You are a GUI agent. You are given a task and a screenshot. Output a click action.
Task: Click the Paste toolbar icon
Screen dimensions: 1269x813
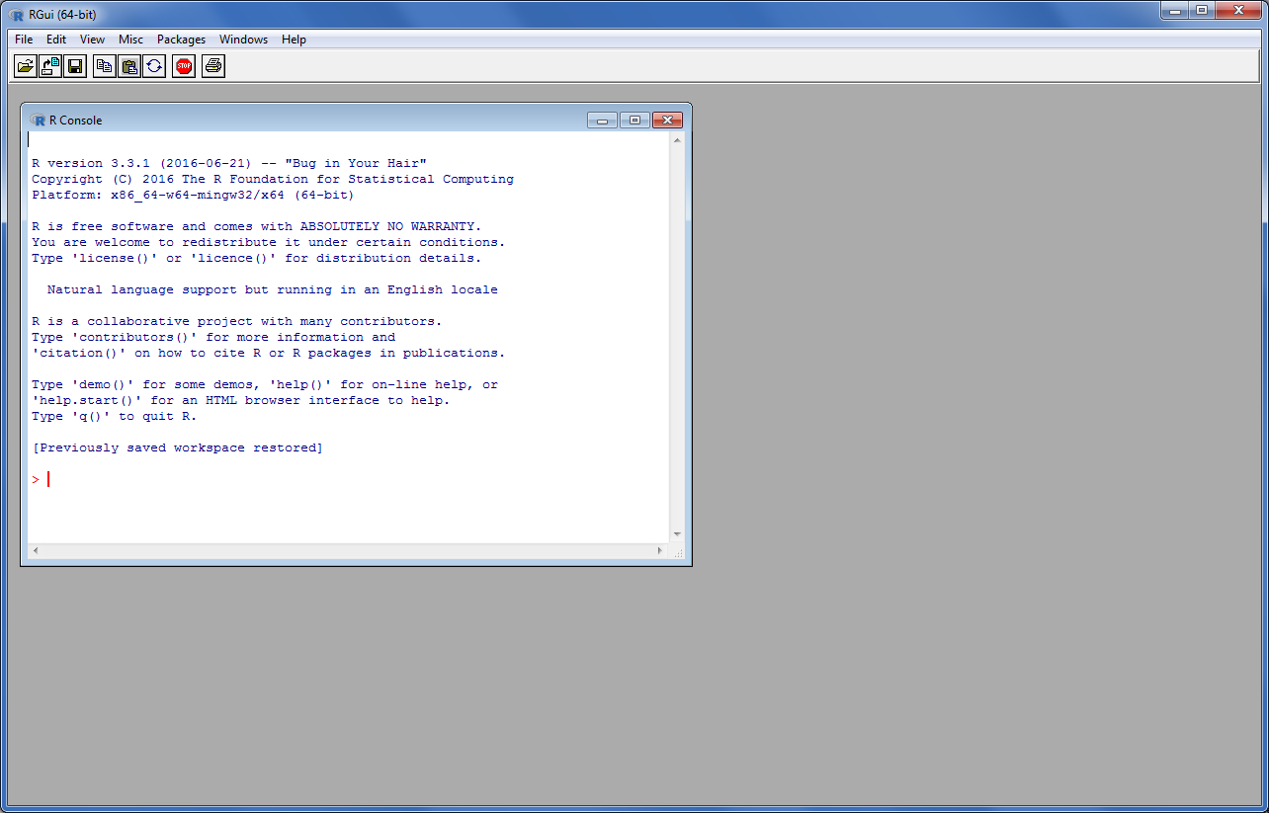point(129,66)
